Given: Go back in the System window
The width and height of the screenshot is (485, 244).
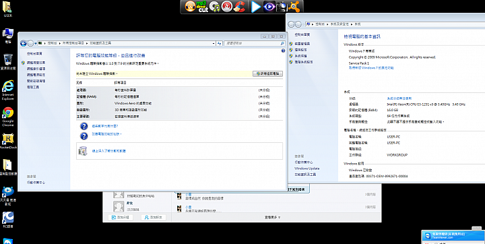Looking at the screenshot, I should coord(291,24).
